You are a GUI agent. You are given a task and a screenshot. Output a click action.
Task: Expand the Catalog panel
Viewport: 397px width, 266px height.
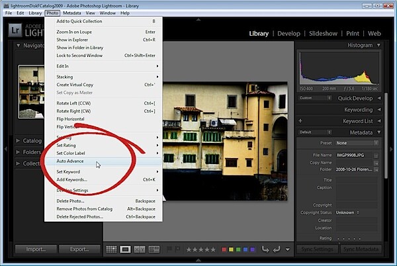click(18, 140)
